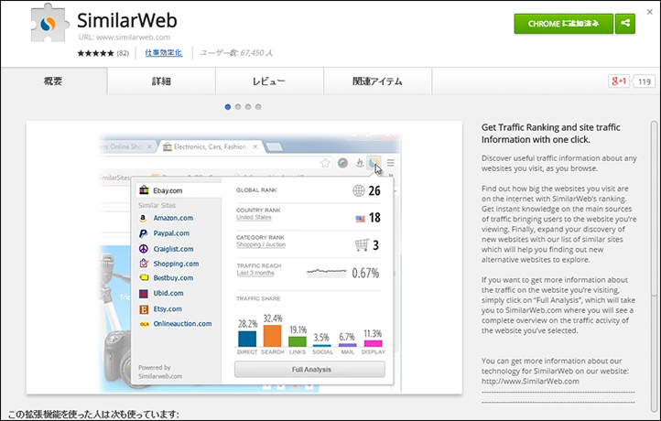The image size is (661, 421).
Task: Click the 0.67% traffic reach value
Action: pos(365,273)
